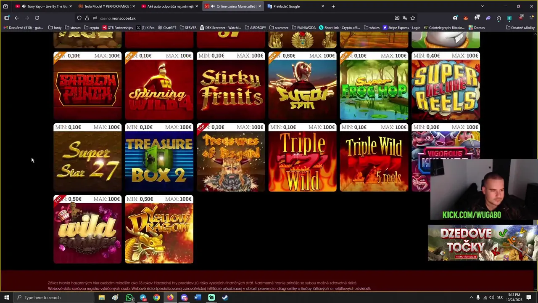Image resolution: width=538 pixels, height=303 pixels.
Task: Mute audio on the MonacoBet tab
Action: click(213, 6)
